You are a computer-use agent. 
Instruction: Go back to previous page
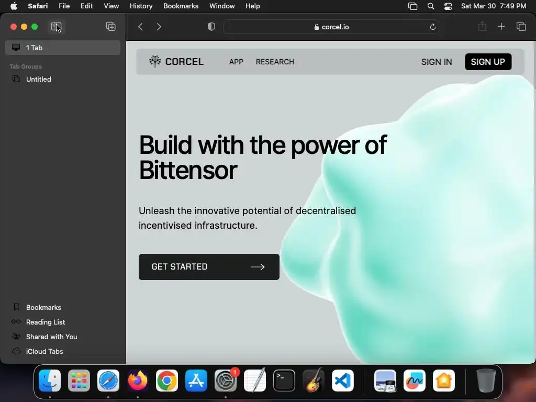140,27
